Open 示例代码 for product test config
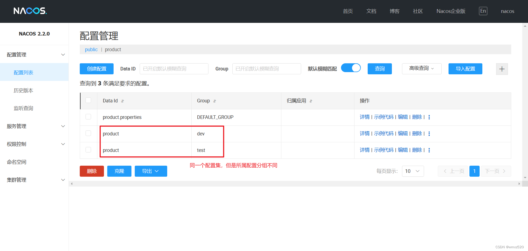The image size is (528, 251). point(384,150)
